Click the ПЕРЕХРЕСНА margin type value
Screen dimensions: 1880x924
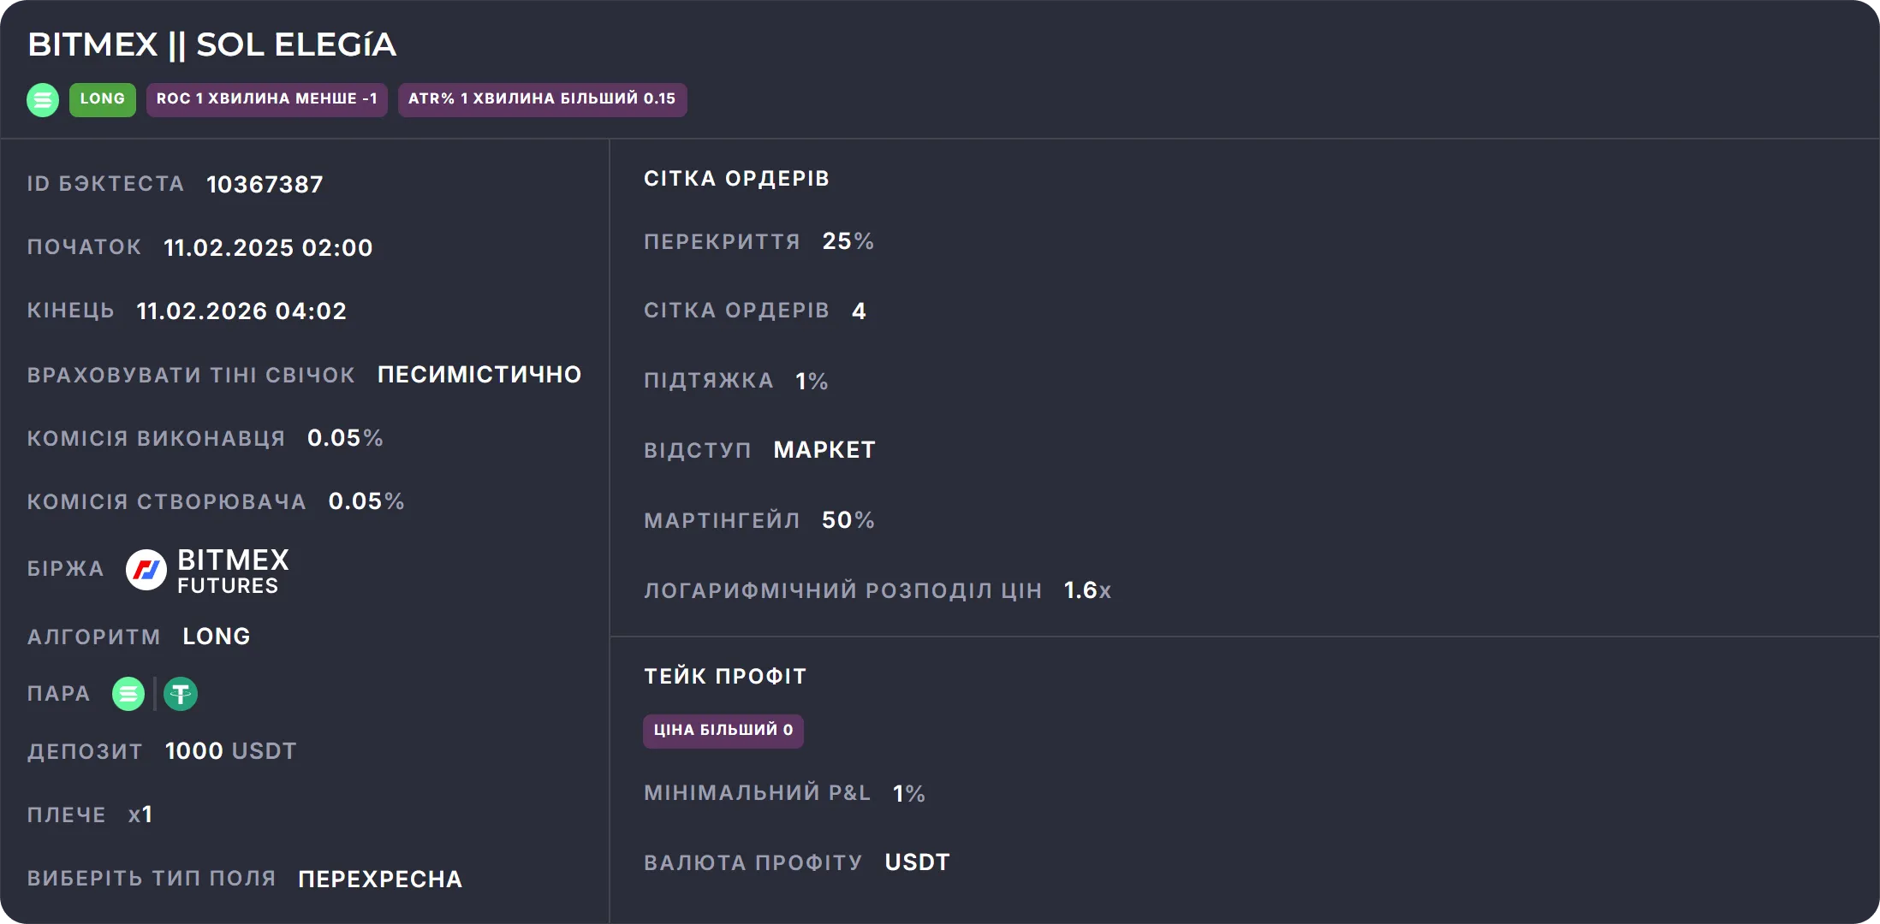[380, 880]
